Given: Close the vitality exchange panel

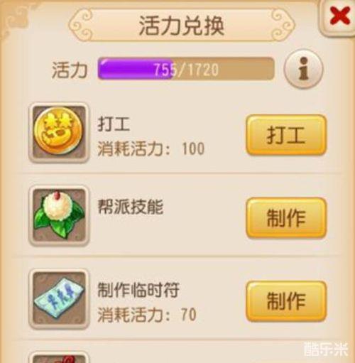Looking at the screenshot, I should 339,16.
